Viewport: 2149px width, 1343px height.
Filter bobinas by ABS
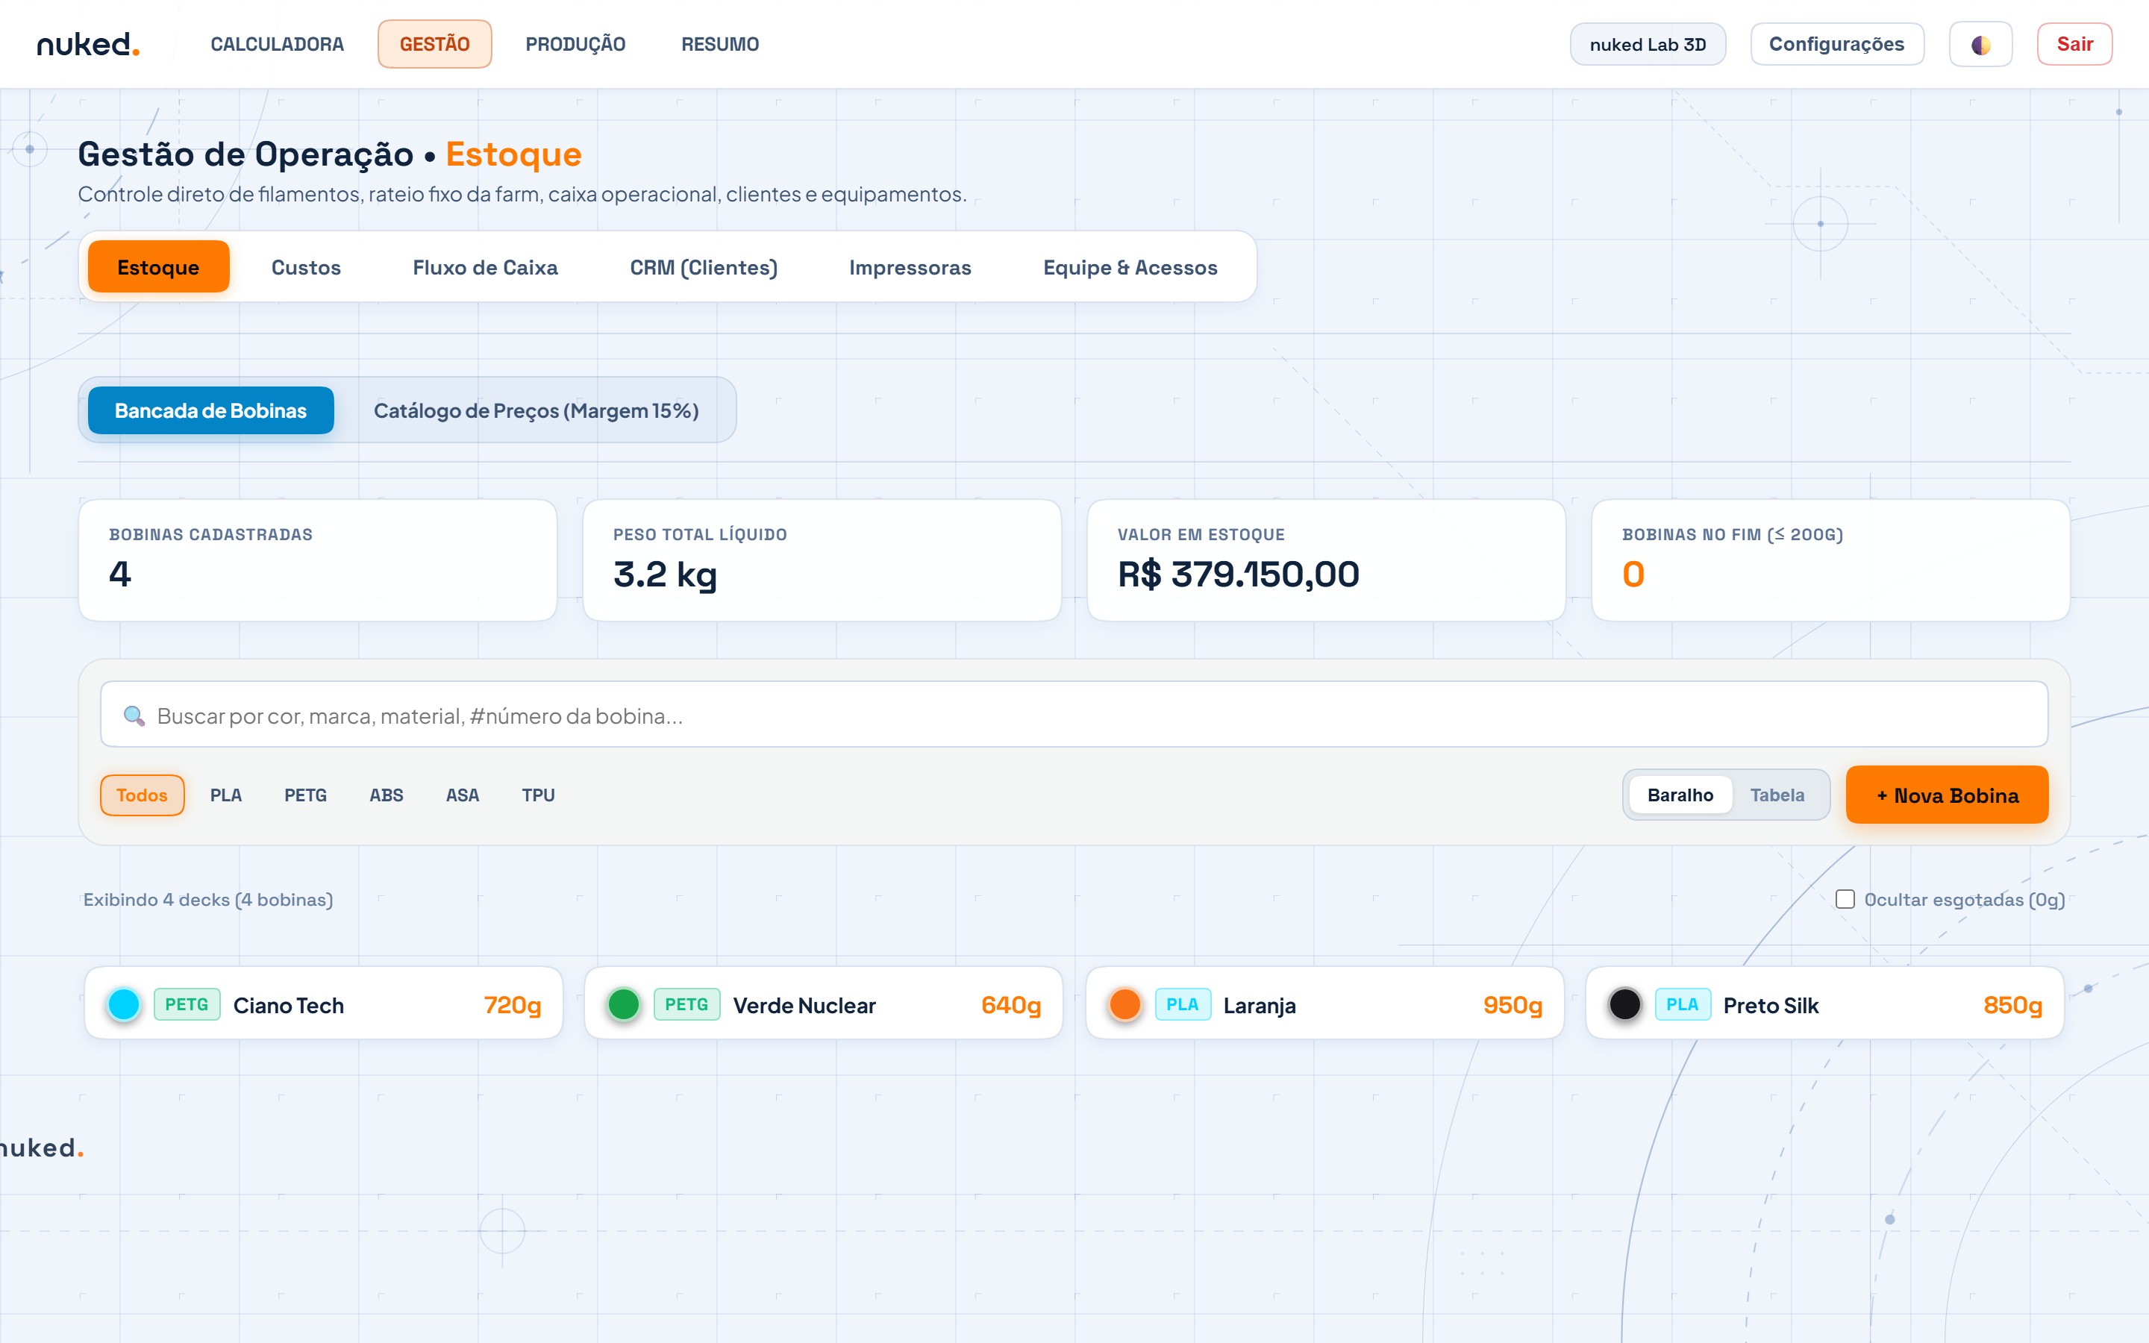[x=387, y=795]
